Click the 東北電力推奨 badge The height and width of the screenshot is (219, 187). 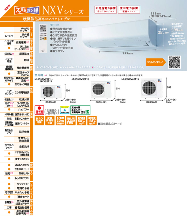129,10
